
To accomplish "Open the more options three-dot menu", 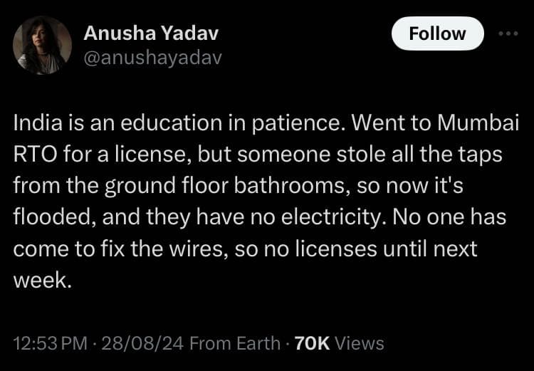I will coord(508,33).
